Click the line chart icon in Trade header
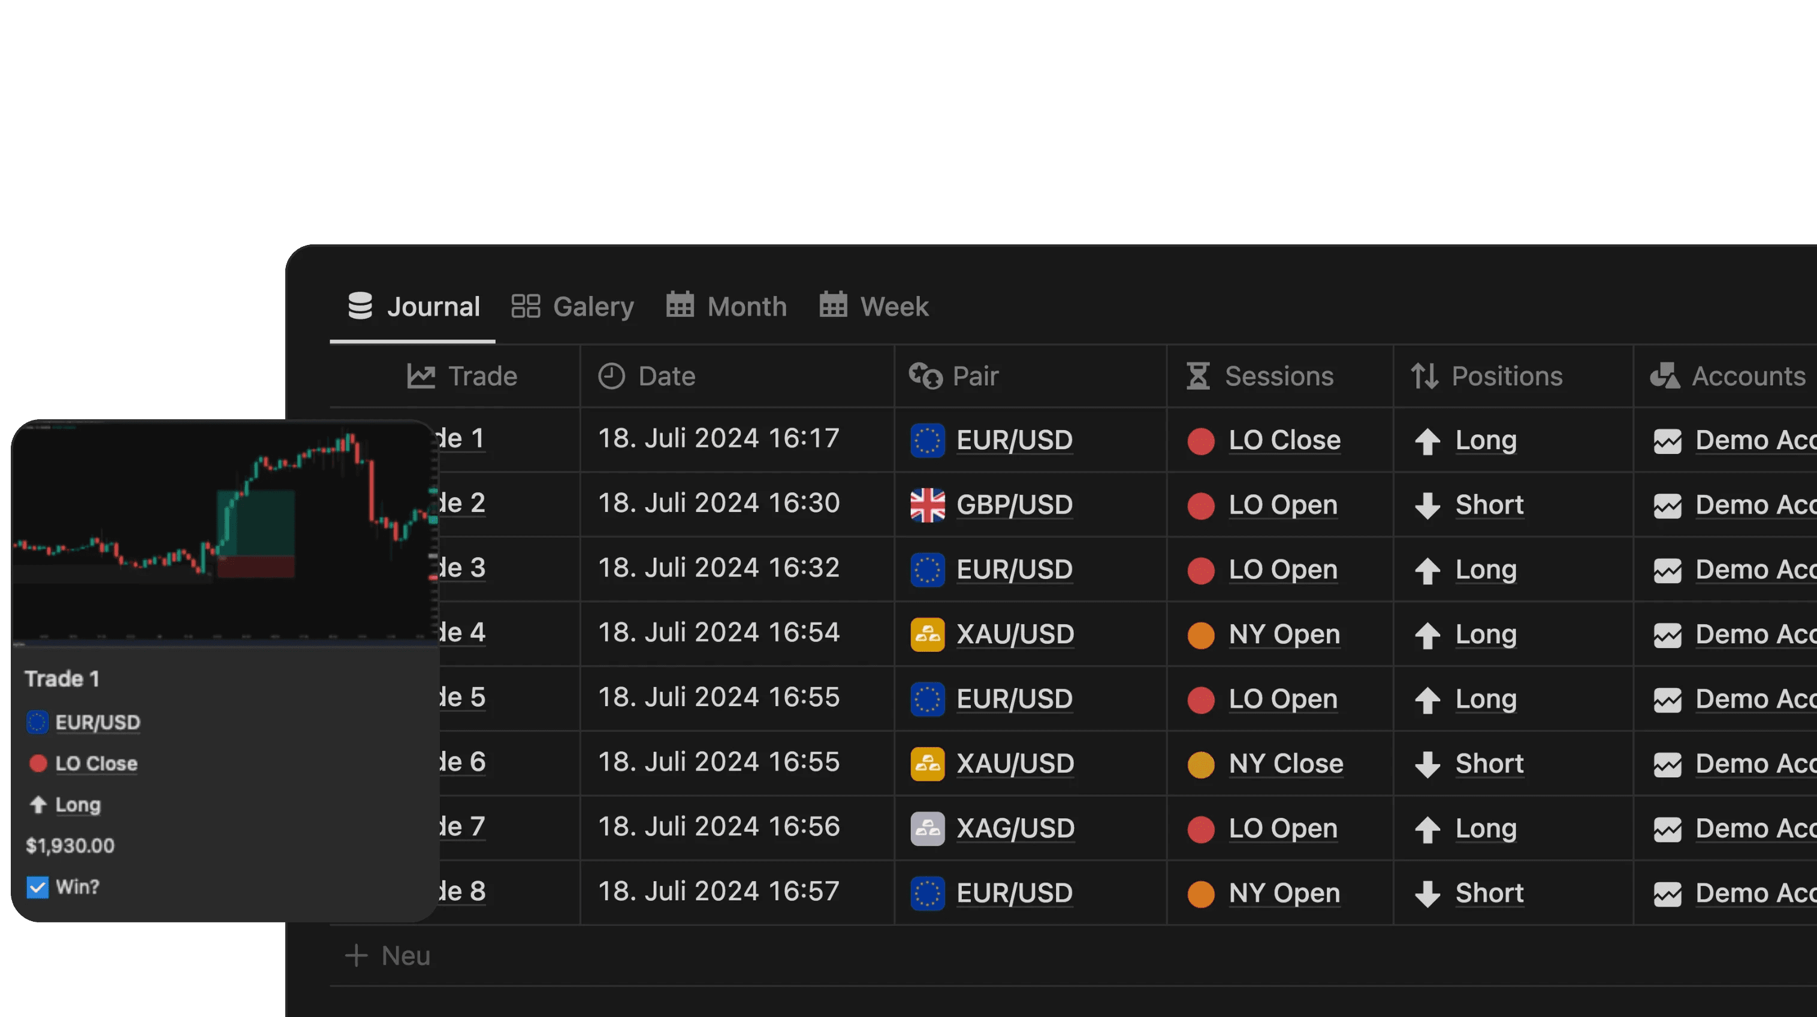Viewport: 1817px width, 1017px height. pos(421,376)
